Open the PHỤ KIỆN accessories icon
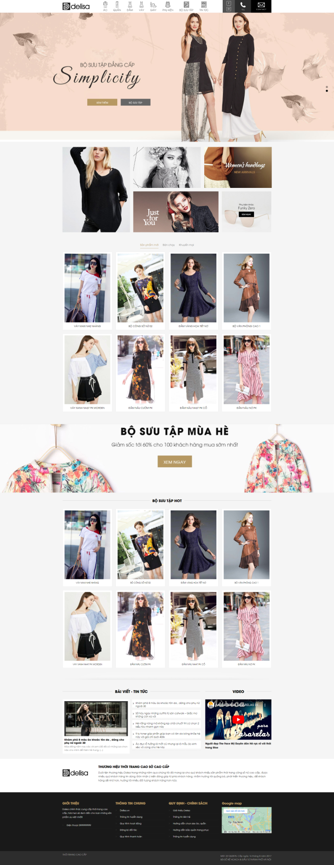The width and height of the screenshot is (334, 865). [x=168, y=6]
